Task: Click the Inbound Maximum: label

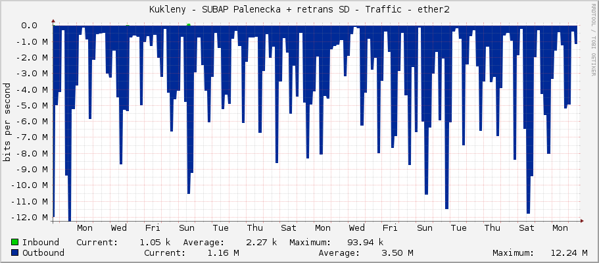Action: point(310,242)
